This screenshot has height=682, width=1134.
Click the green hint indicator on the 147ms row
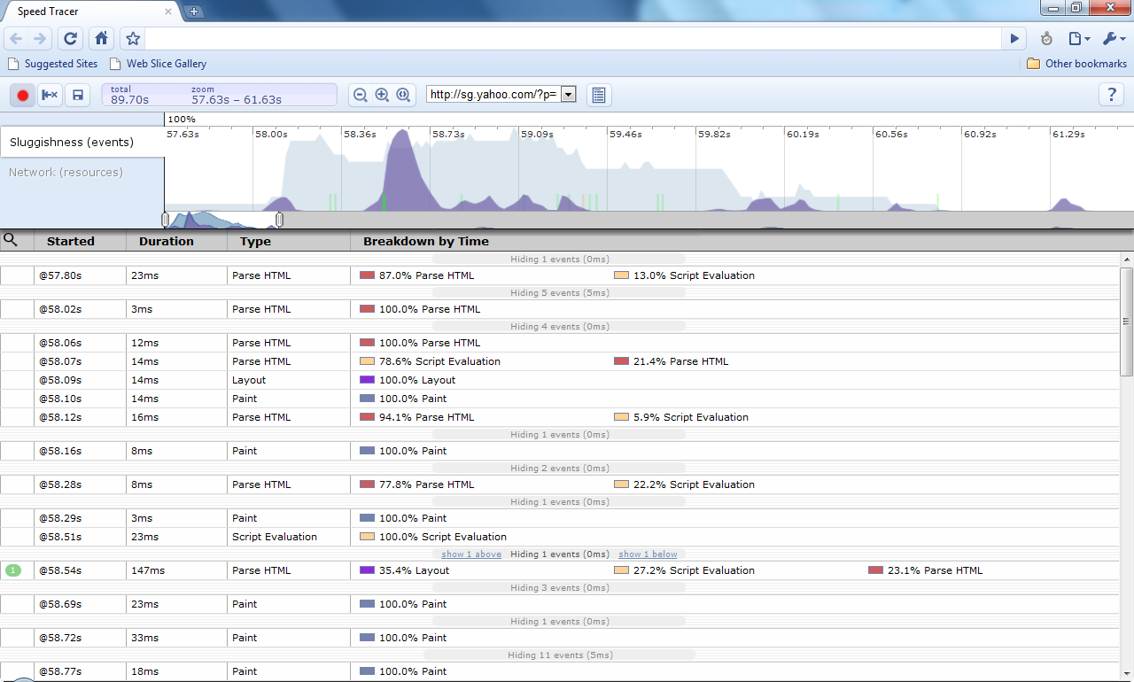pos(14,570)
